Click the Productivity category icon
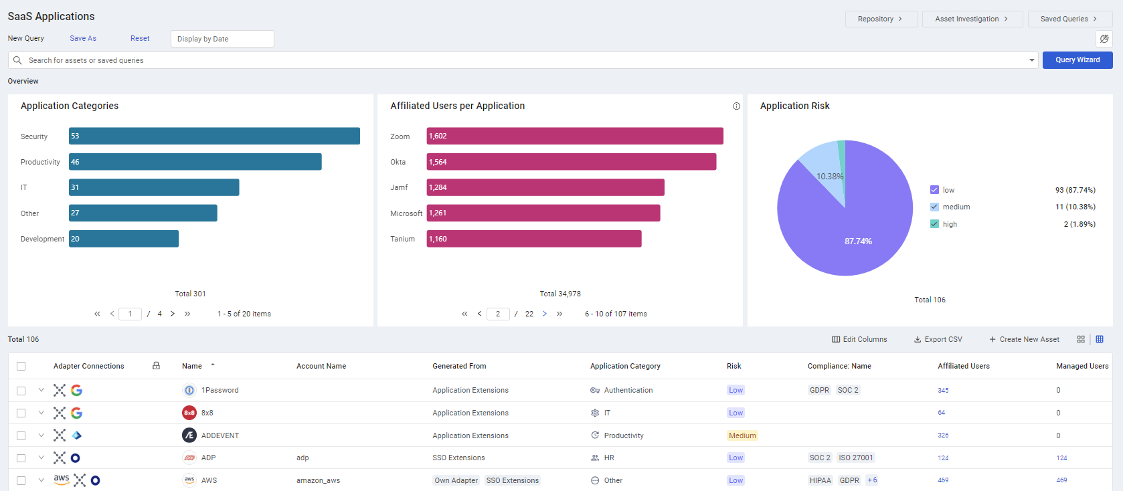The height and width of the screenshot is (491, 1123). tap(595, 435)
